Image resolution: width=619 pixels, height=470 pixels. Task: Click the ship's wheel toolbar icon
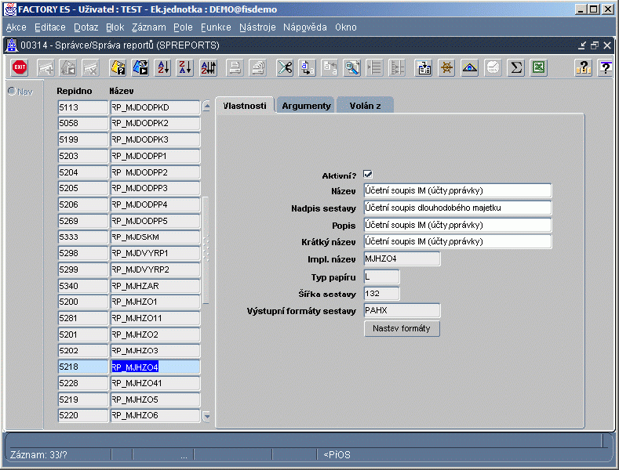click(446, 68)
